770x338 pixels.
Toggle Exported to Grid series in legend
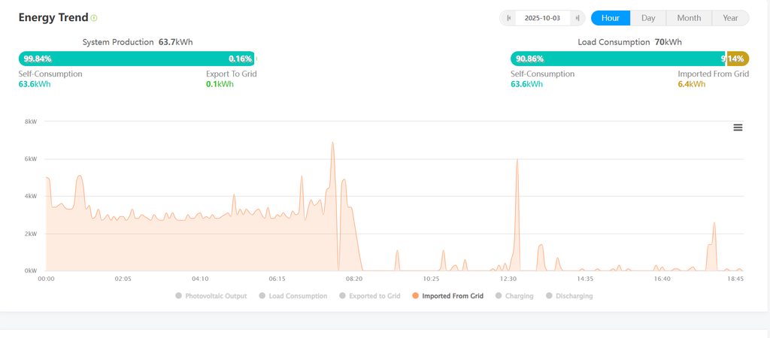pos(374,296)
